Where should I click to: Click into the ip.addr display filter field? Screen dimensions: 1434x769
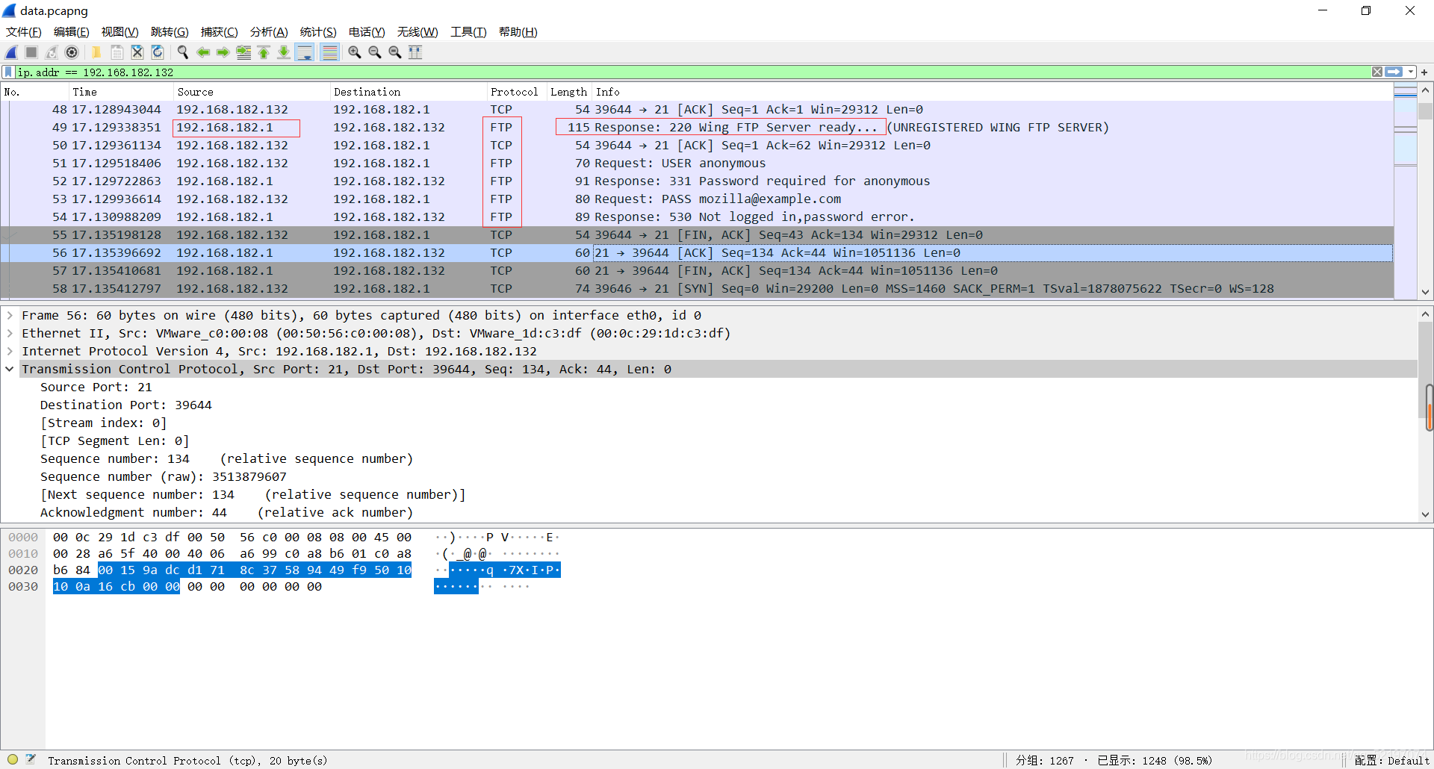pos(693,72)
